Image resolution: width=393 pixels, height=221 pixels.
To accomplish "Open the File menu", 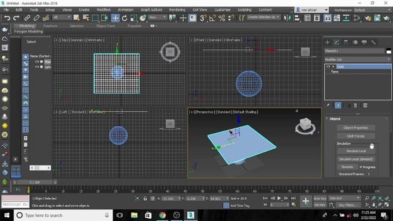I will pyautogui.click(x=6, y=10).
